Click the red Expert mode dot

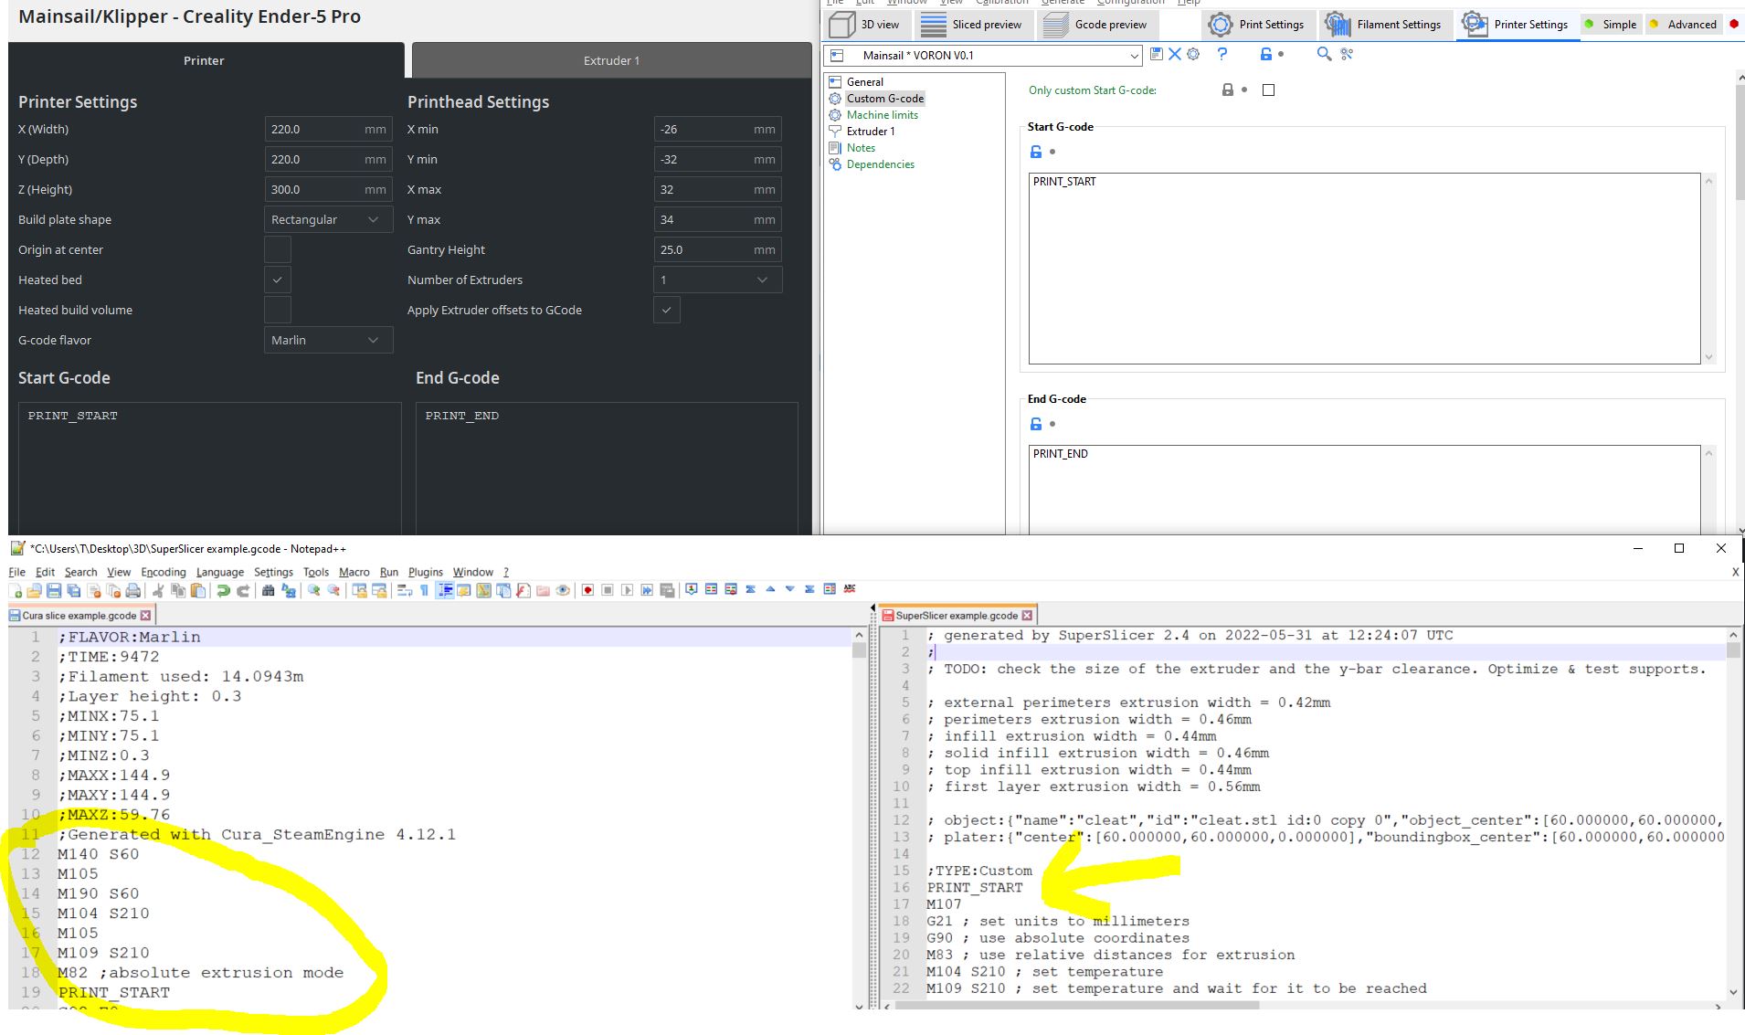(x=1734, y=25)
